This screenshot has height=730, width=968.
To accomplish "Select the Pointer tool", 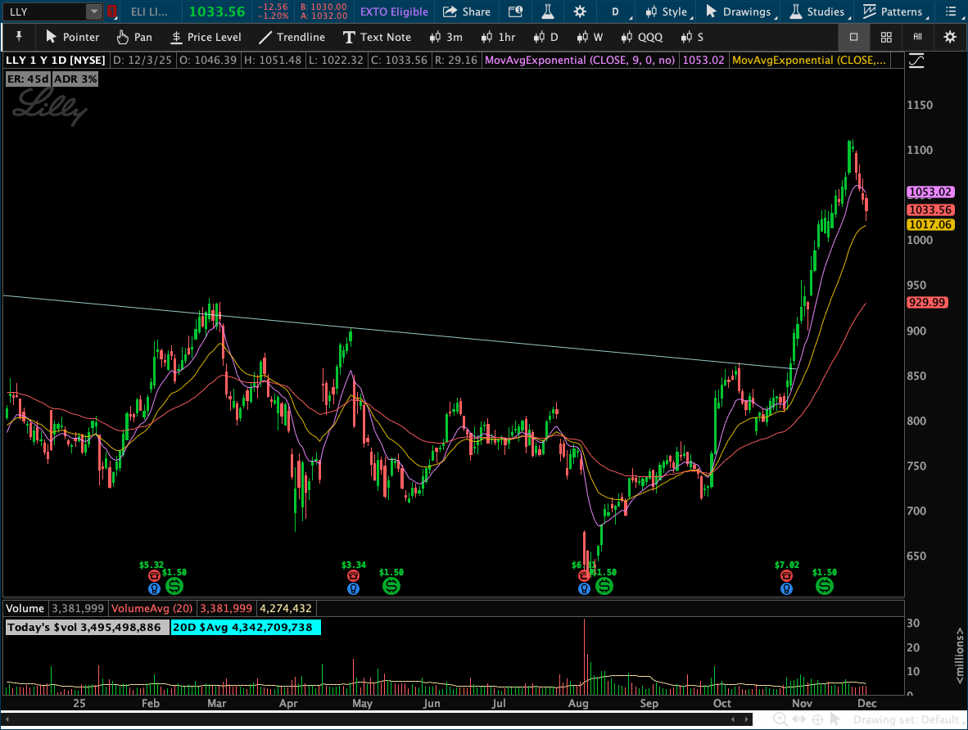I will 72,37.
